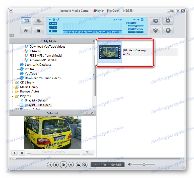Expand the CD Library node

click(12, 83)
